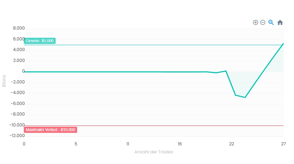Click the x-axis label 22
The image size is (294, 164).
click(x=232, y=144)
